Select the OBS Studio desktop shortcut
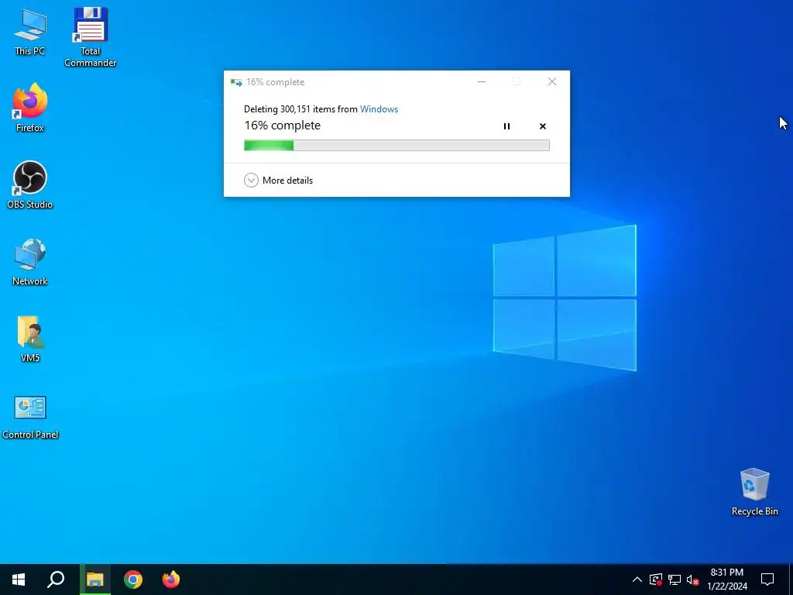Viewport: 793px width, 595px height. (x=30, y=184)
